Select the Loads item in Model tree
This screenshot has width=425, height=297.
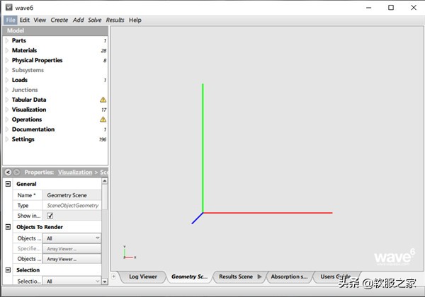20,80
